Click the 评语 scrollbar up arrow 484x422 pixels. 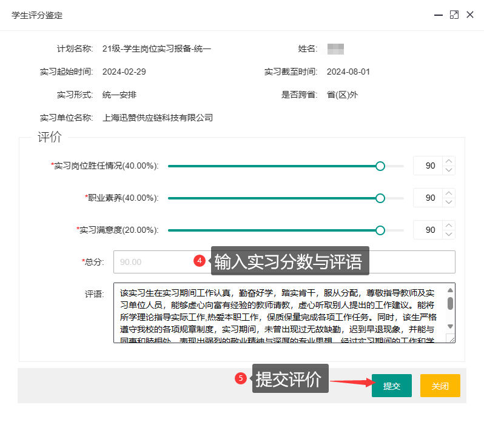[x=450, y=290]
